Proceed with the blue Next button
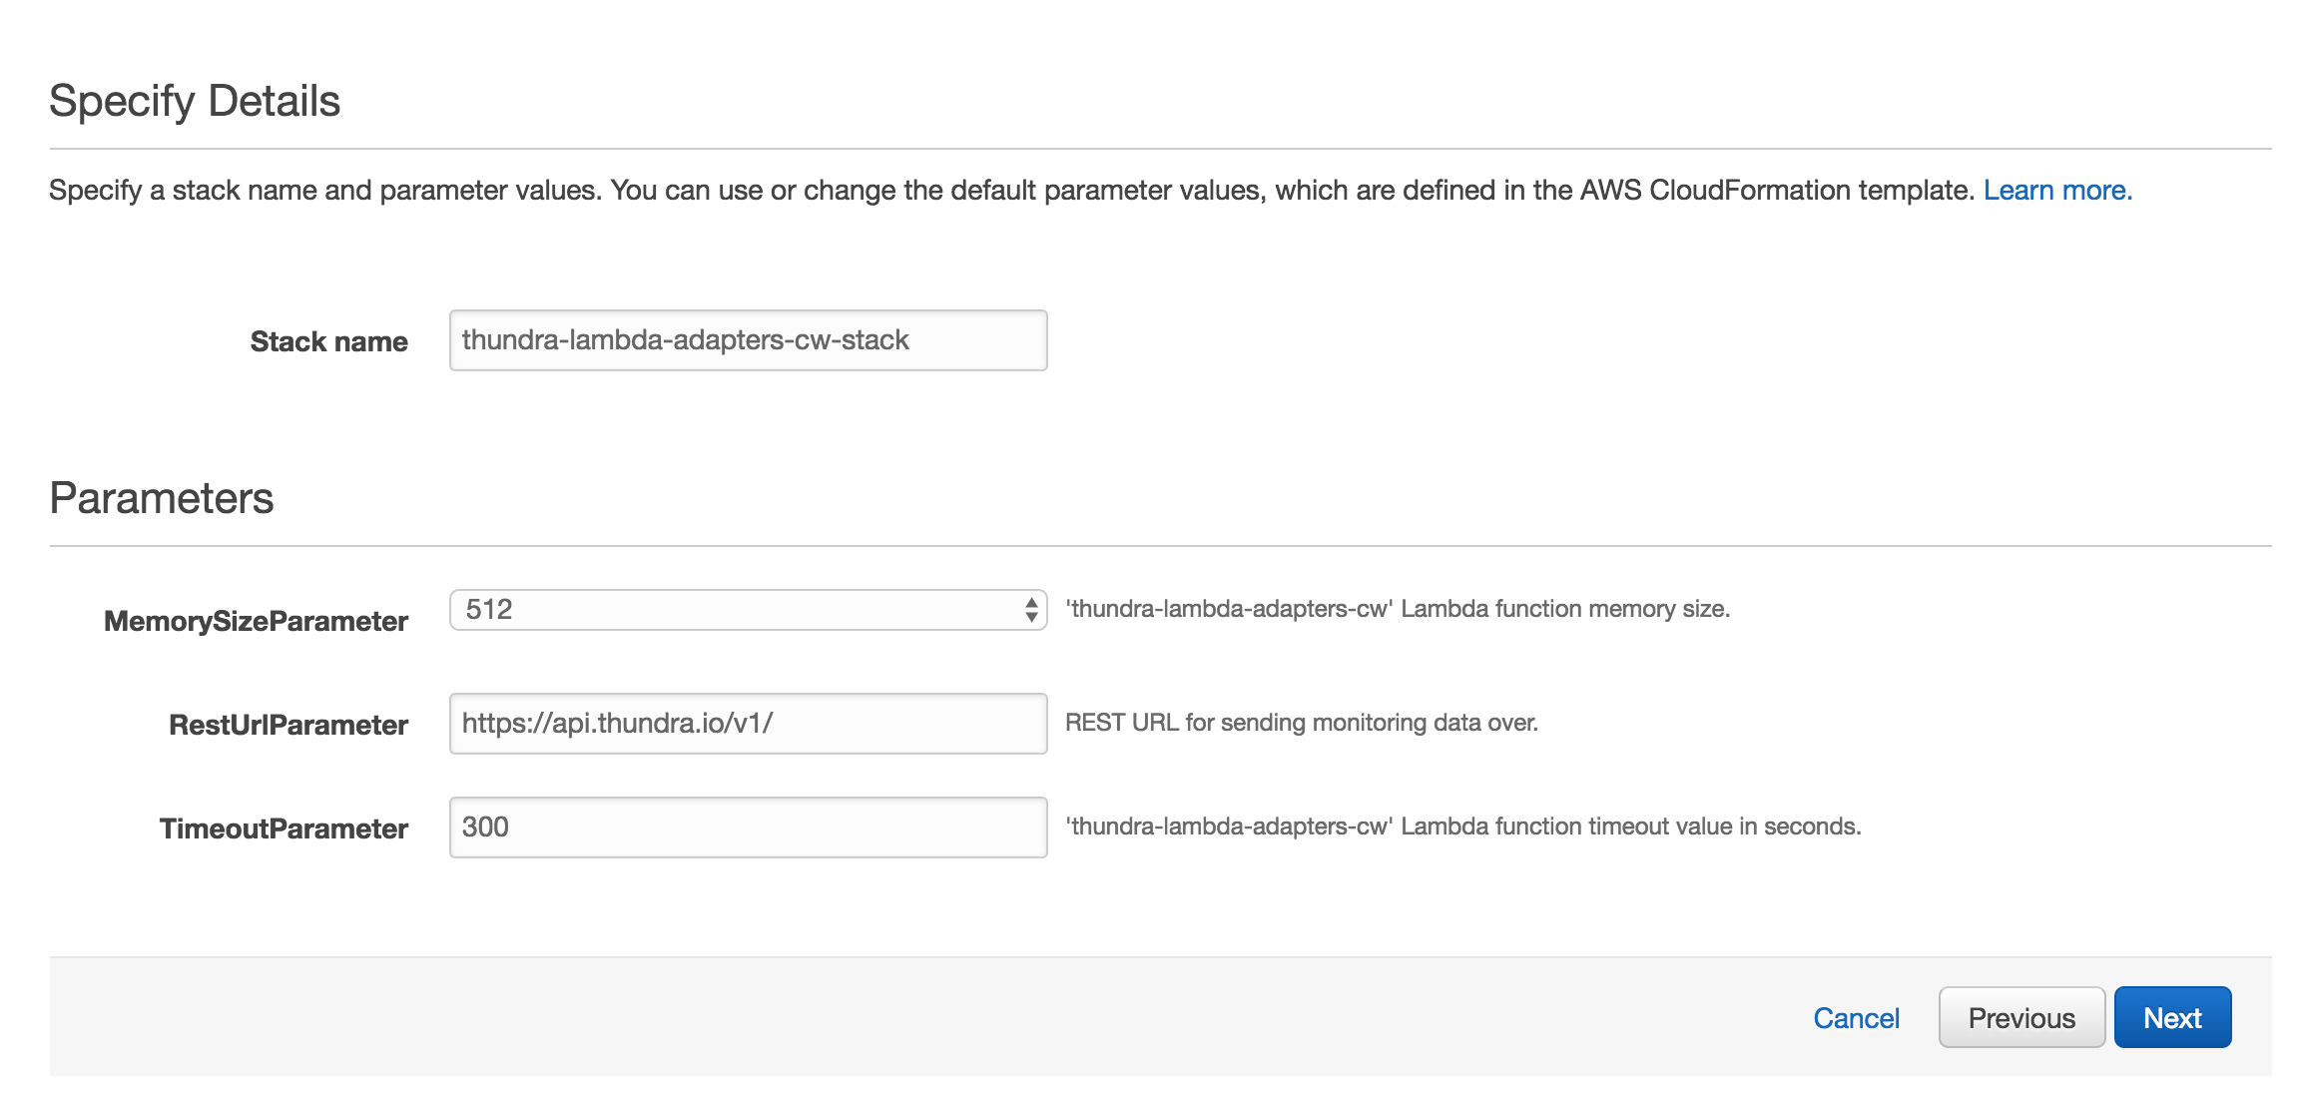Viewport: 2306px width, 1100px height. pos(2172,1017)
